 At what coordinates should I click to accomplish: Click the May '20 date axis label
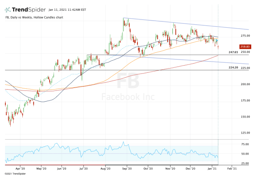point(41,169)
